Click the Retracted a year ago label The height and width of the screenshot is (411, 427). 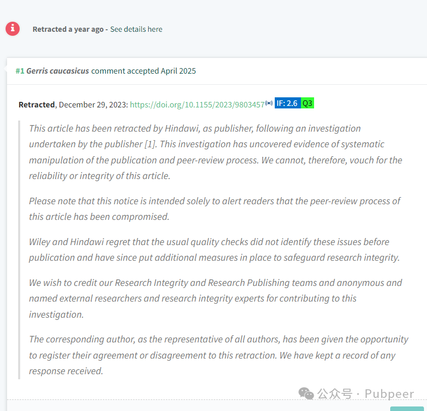68,29
